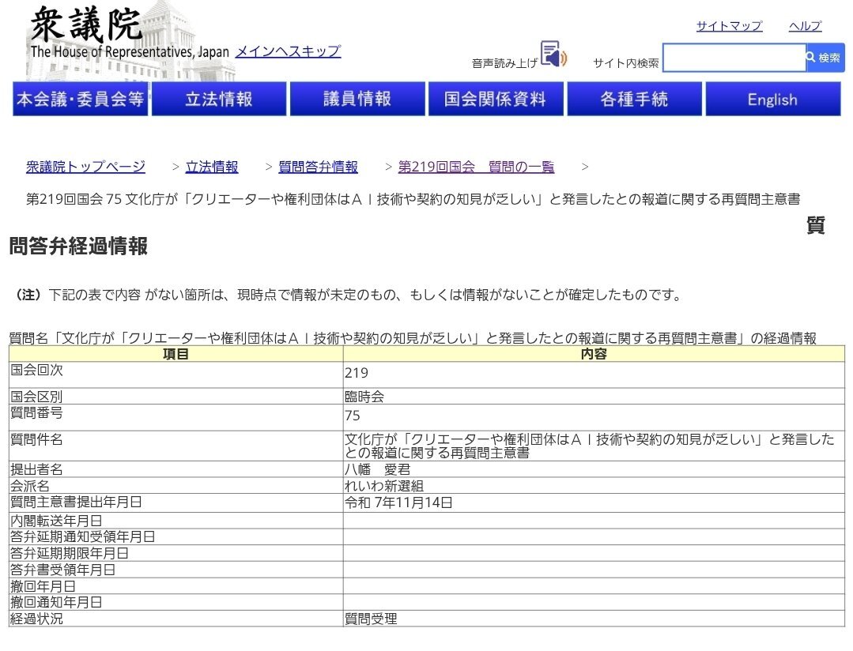Go to 衆議院トップページ breadcrumb link
The height and width of the screenshot is (651, 853).
[x=85, y=167]
